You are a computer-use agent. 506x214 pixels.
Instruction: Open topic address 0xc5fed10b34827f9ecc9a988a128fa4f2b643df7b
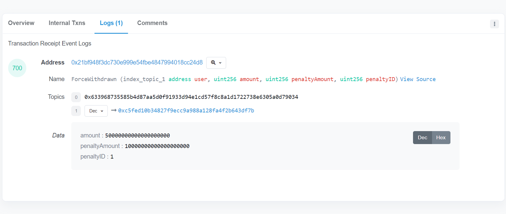coord(186,111)
